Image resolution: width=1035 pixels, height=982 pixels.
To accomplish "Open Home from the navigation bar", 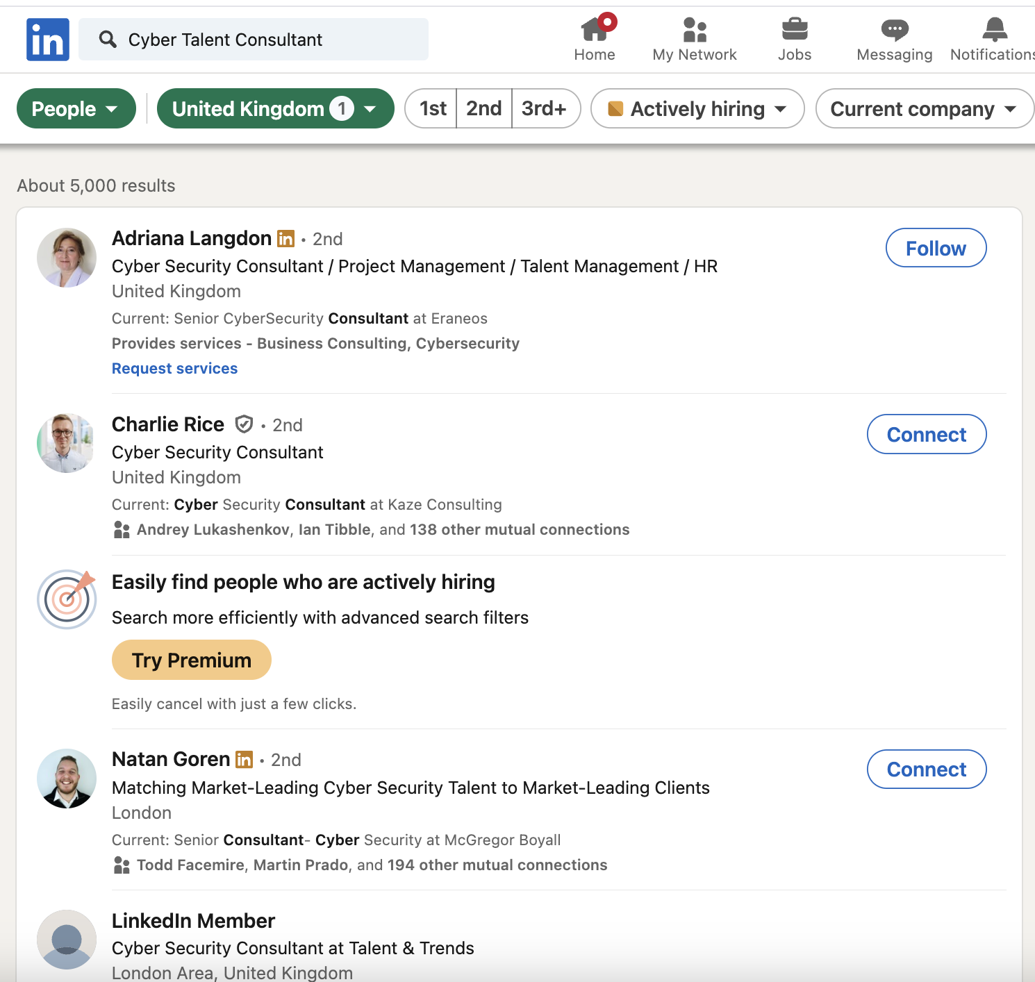I will click(595, 40).
